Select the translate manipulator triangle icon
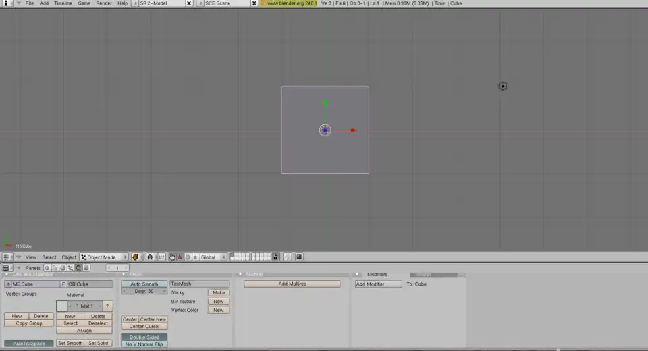The height and width of the screenshot is (351, 648). coord(180,257)
